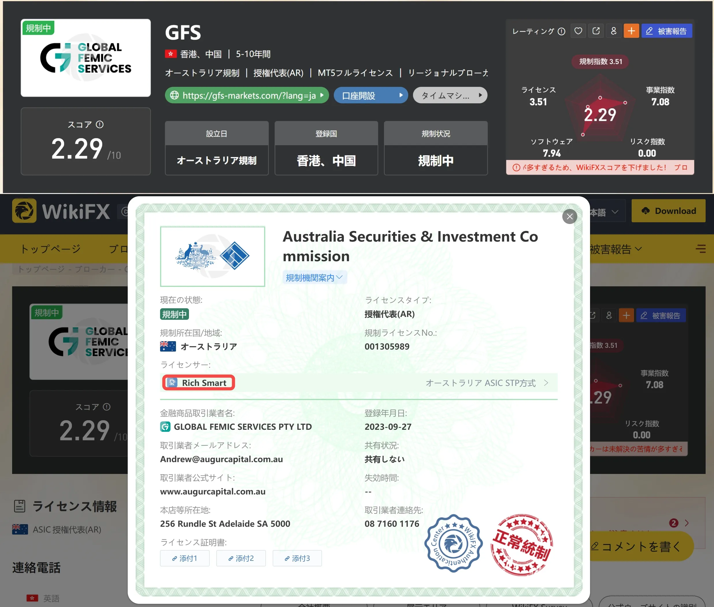
Task: Click the info icon beside スコア in top card
Action: 99,124
